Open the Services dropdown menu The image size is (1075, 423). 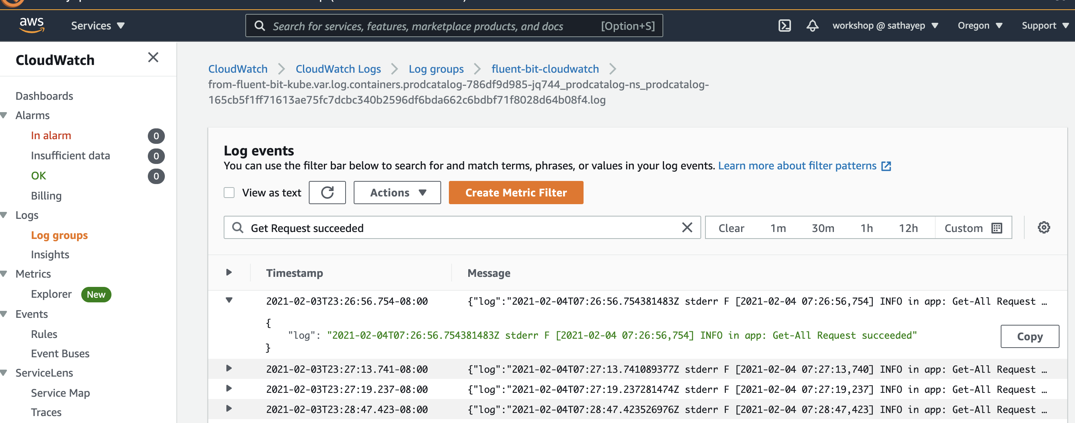[98, 26]
